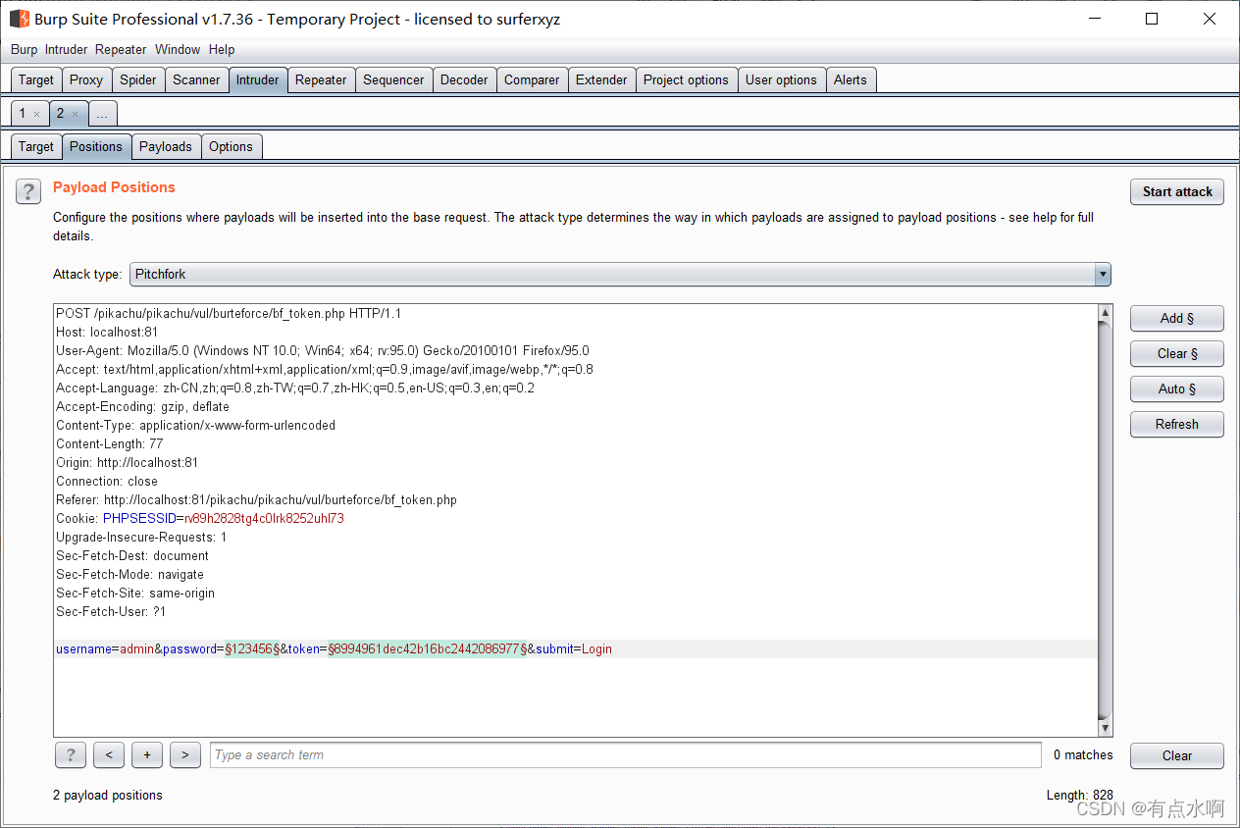Click the Payload Positions help question-mark icon
The image size is (1240, 828).
tap(28, 191)
